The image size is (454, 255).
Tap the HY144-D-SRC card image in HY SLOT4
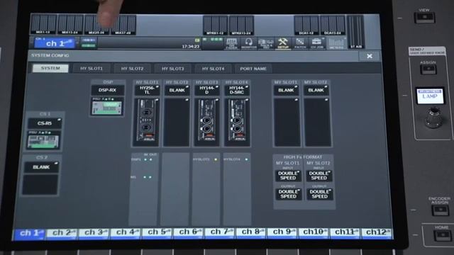(237, 122)
